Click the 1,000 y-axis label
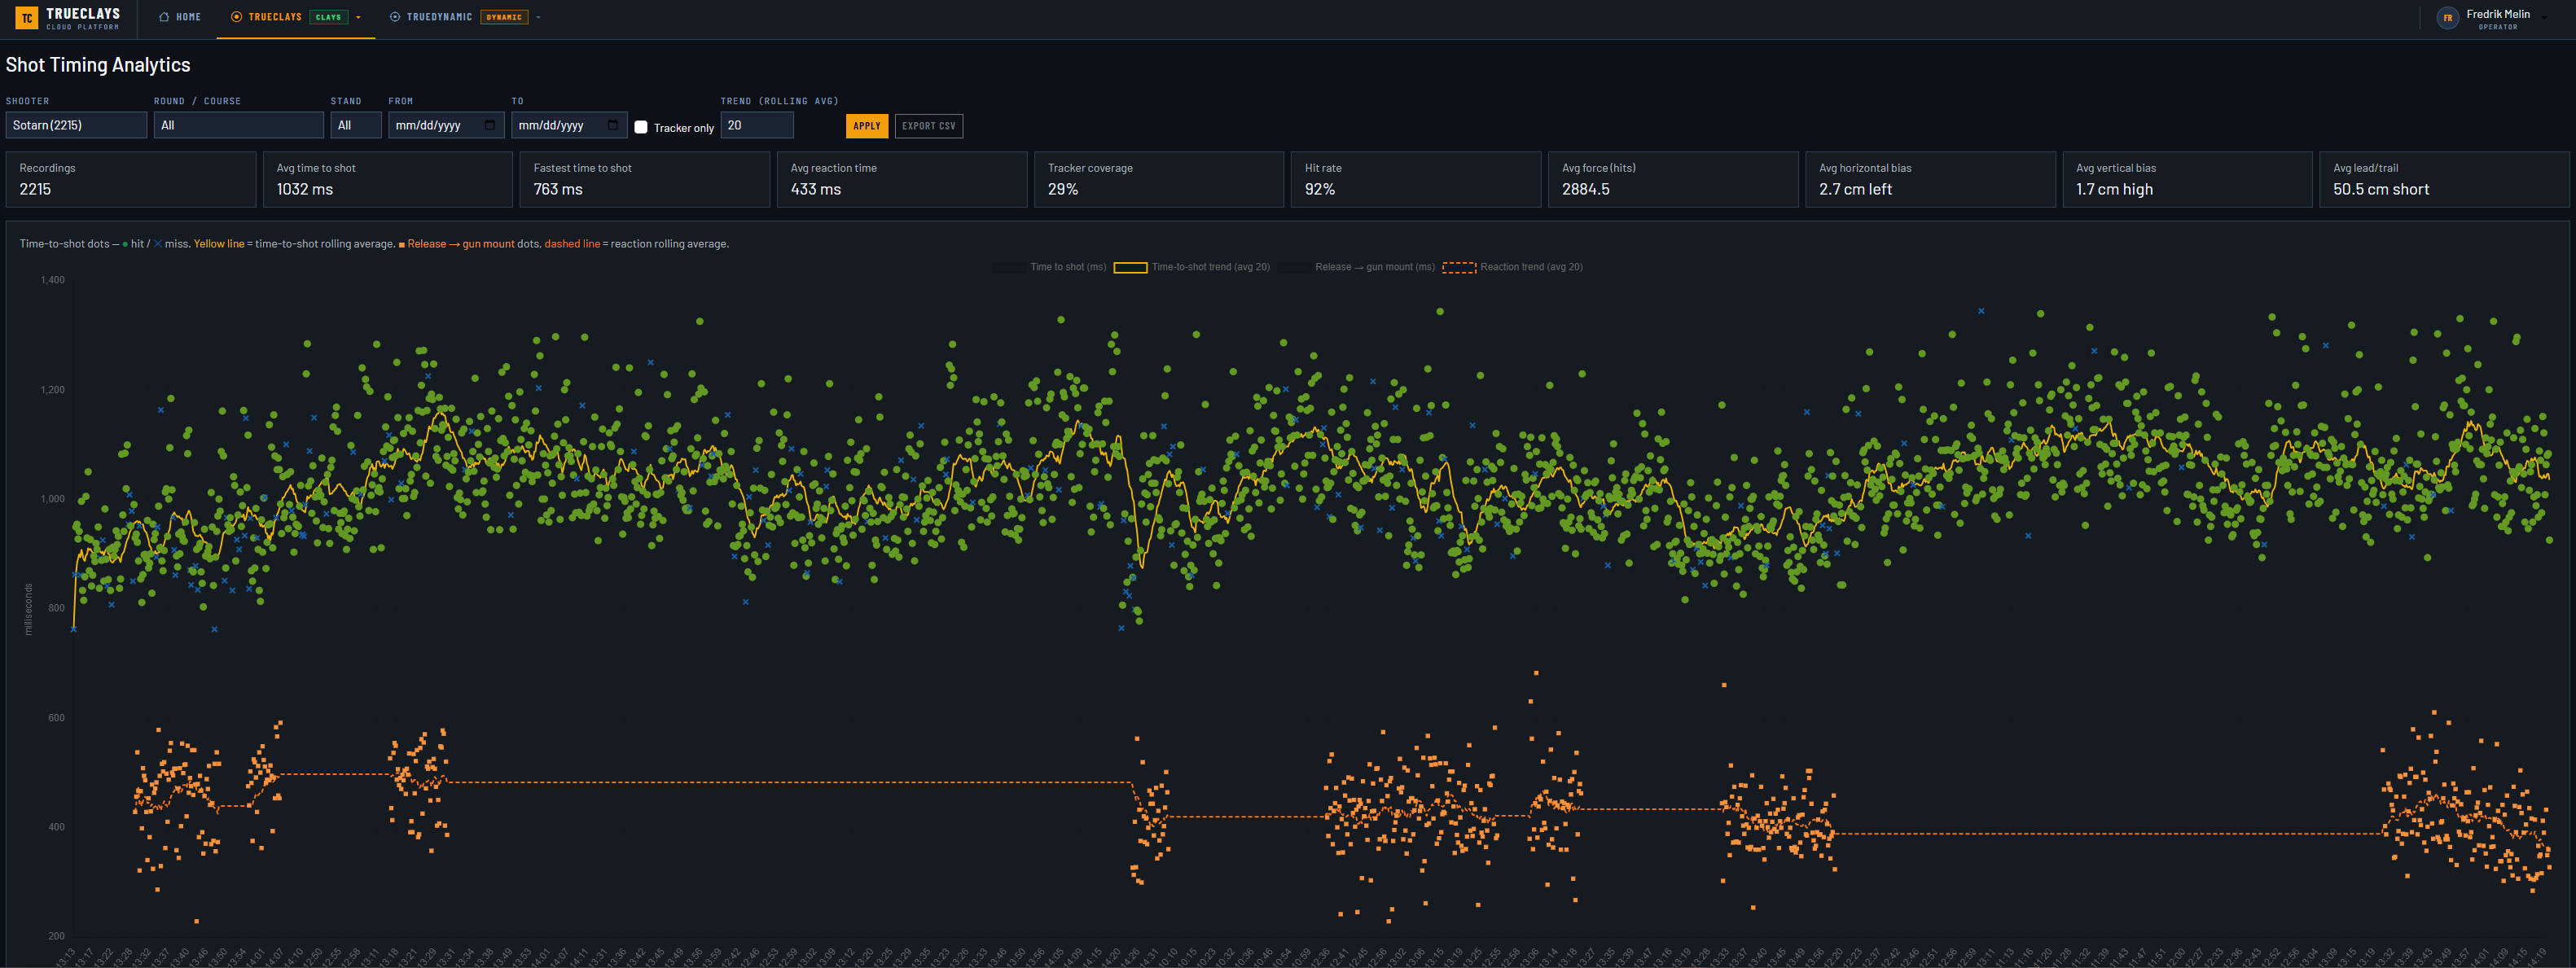Image resolution: width=2576 pixels, height=968 pixels. click(53, 499)
